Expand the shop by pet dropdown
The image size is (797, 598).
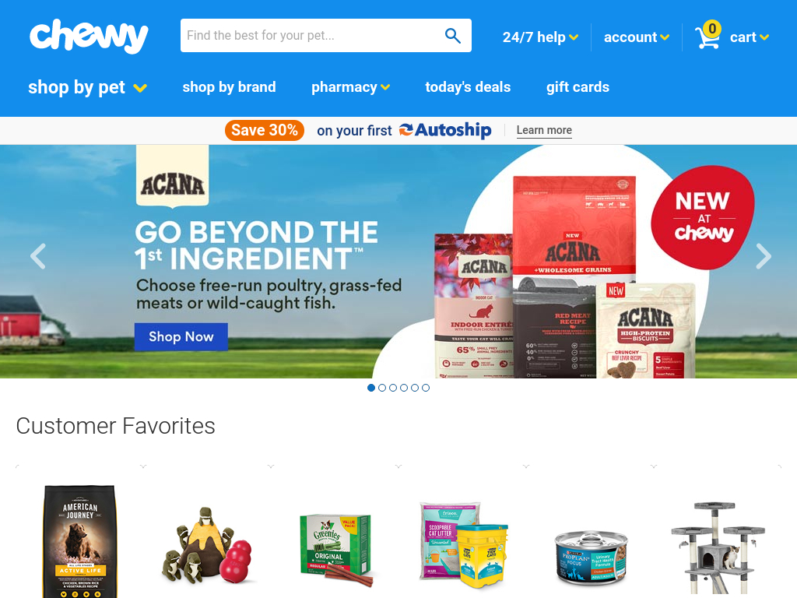coord(87,87)
